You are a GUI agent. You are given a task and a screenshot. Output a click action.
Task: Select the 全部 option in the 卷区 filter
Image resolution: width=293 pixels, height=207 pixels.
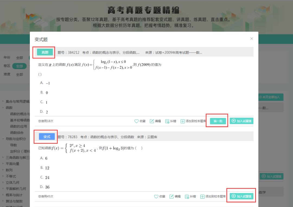click(x=19, y=66)
